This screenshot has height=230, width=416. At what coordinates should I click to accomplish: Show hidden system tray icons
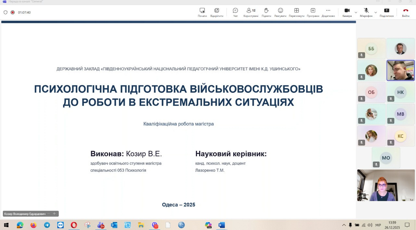[x=344, y=225]
